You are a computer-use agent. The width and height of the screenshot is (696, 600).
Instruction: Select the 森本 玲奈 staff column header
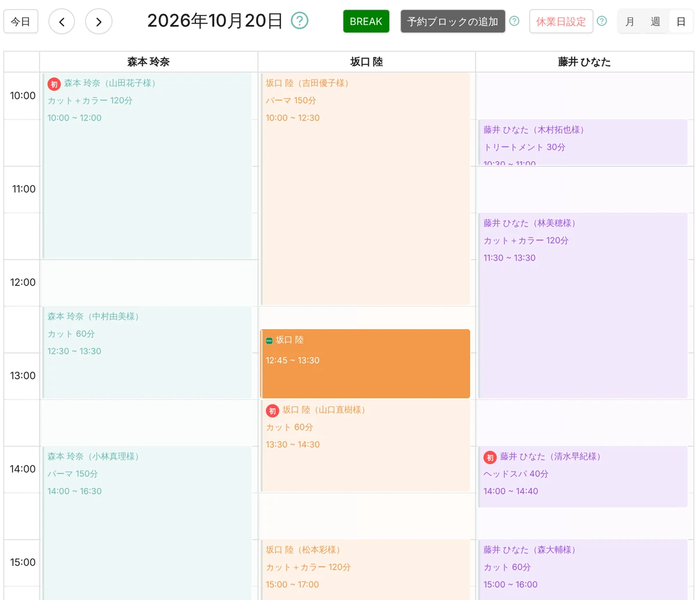(x=148, y=62)
